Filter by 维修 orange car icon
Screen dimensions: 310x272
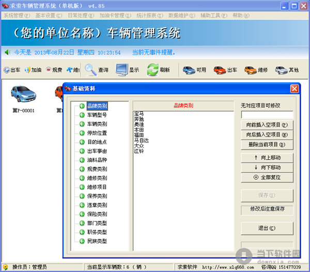click(251, 70)
